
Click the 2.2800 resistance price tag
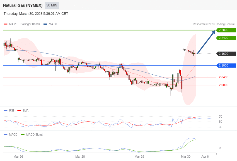pos(226,30)
